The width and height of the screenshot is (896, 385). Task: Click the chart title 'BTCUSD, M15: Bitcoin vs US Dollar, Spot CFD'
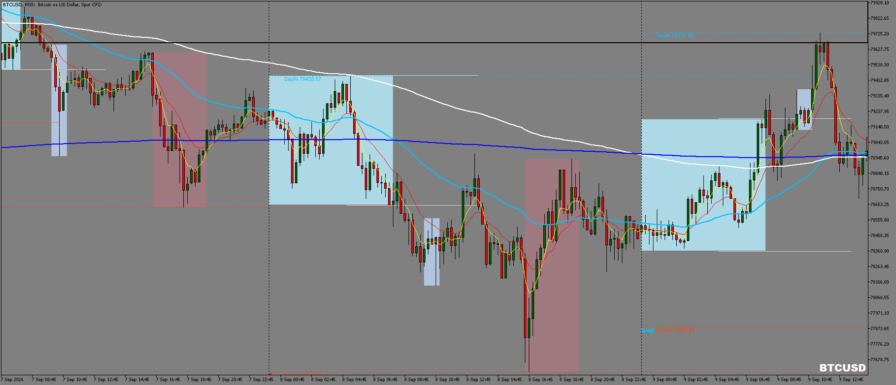pos(52,5)
